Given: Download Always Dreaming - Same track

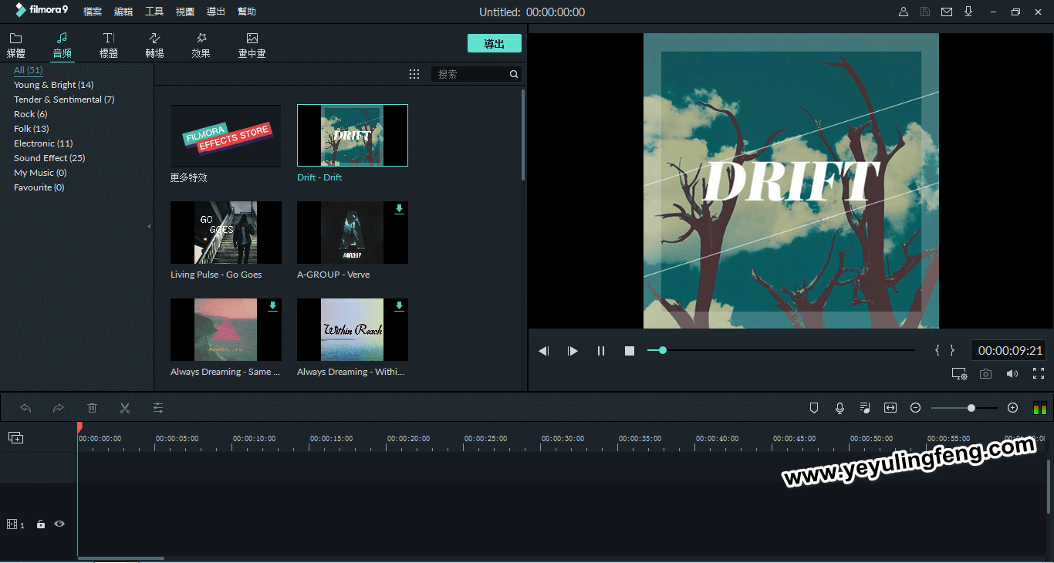Looking at the screenshot, I should click(x=272, y=306).
